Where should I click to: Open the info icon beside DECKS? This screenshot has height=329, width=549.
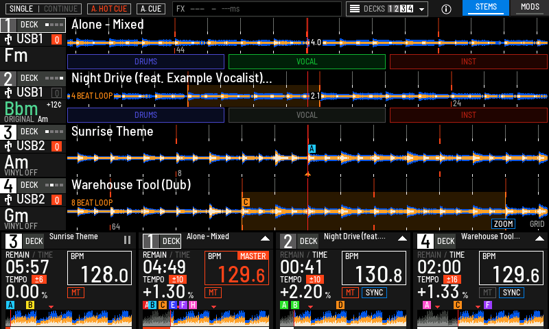tap(446, 9)
